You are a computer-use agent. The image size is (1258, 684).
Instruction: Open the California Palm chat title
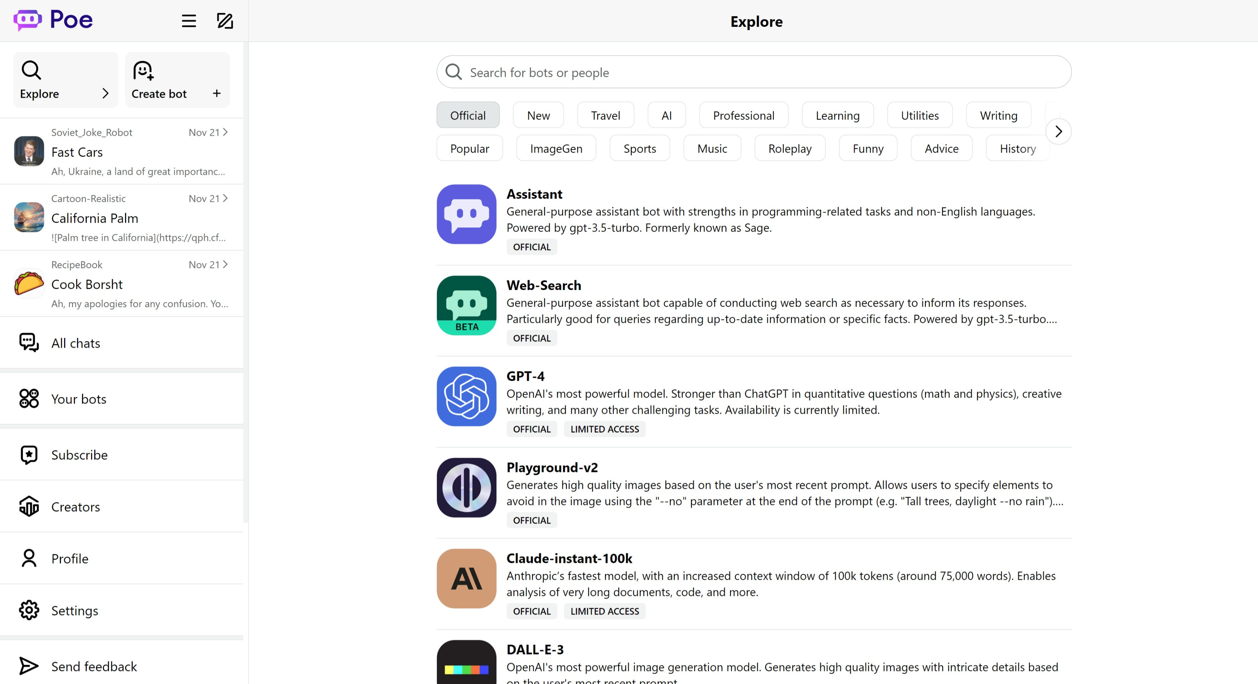(95, 218)
